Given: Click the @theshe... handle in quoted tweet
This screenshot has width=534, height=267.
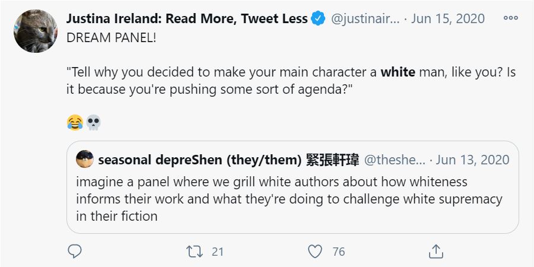Looking at the screenshot, I should coord(395,160).
